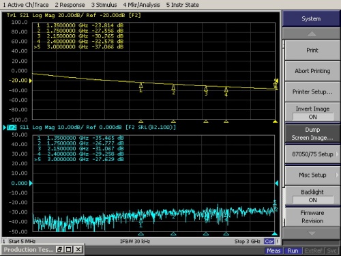The image size is (341, 256).
Task: Select the cyan reference level arrow at 0.000
Action: 31,183
